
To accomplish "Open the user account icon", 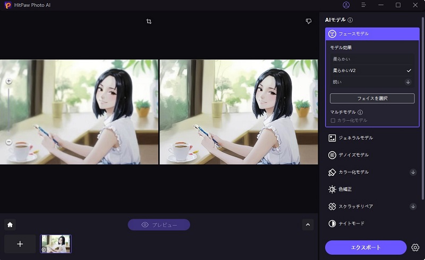I will click(x=346, y=5).
